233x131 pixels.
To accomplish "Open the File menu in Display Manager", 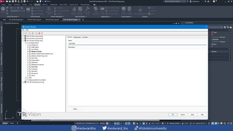I will pos(23,30).
